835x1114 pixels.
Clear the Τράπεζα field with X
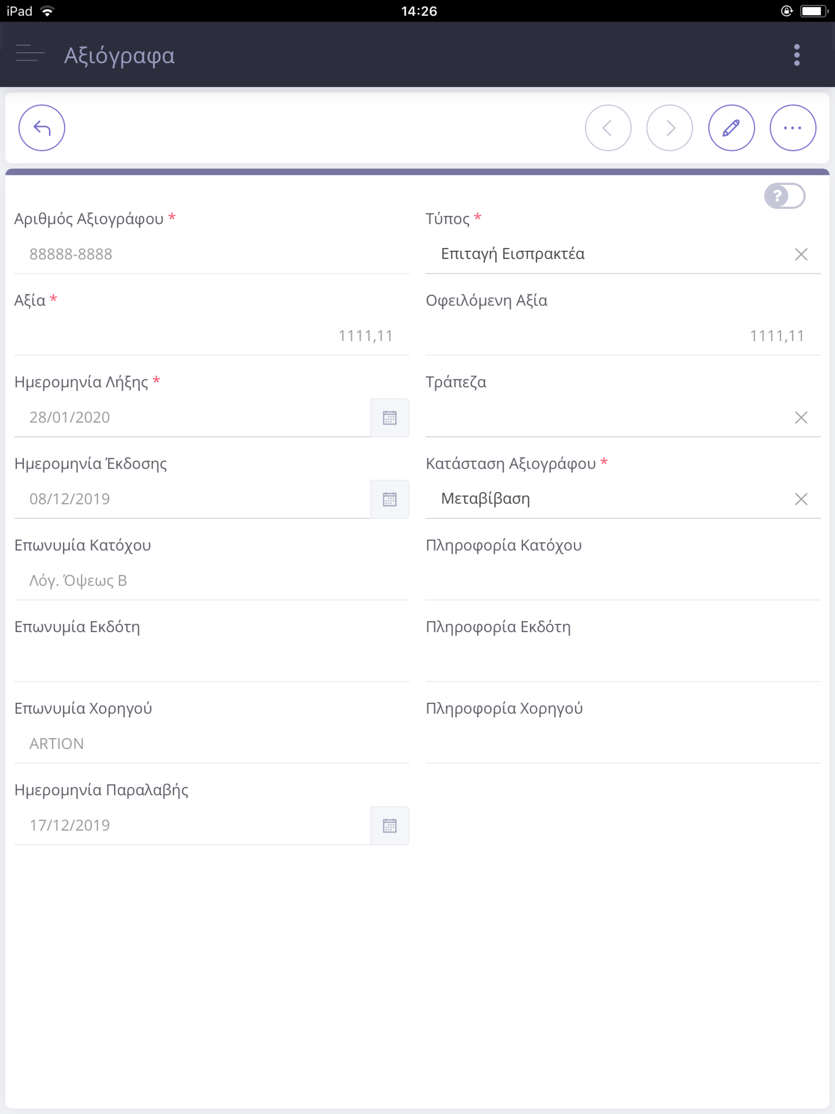click(x=801, y=418)
